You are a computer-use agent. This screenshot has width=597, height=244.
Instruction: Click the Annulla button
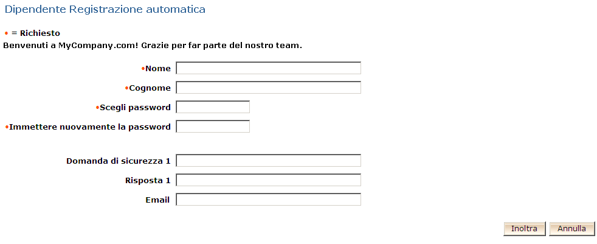[x=571, y=229]
